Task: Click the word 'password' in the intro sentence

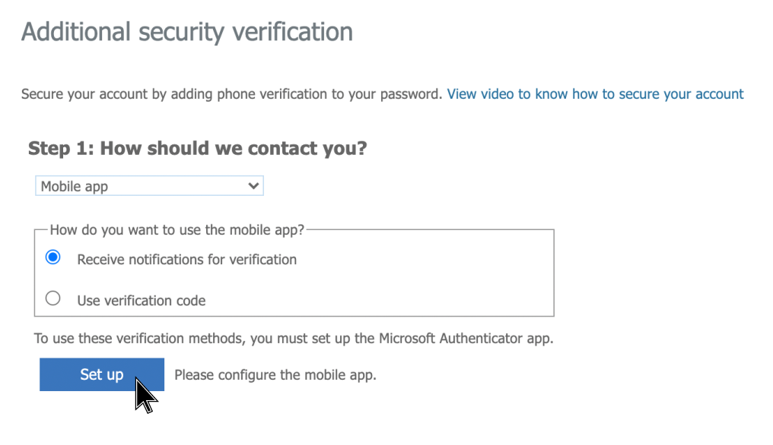Action: (413, 95)
